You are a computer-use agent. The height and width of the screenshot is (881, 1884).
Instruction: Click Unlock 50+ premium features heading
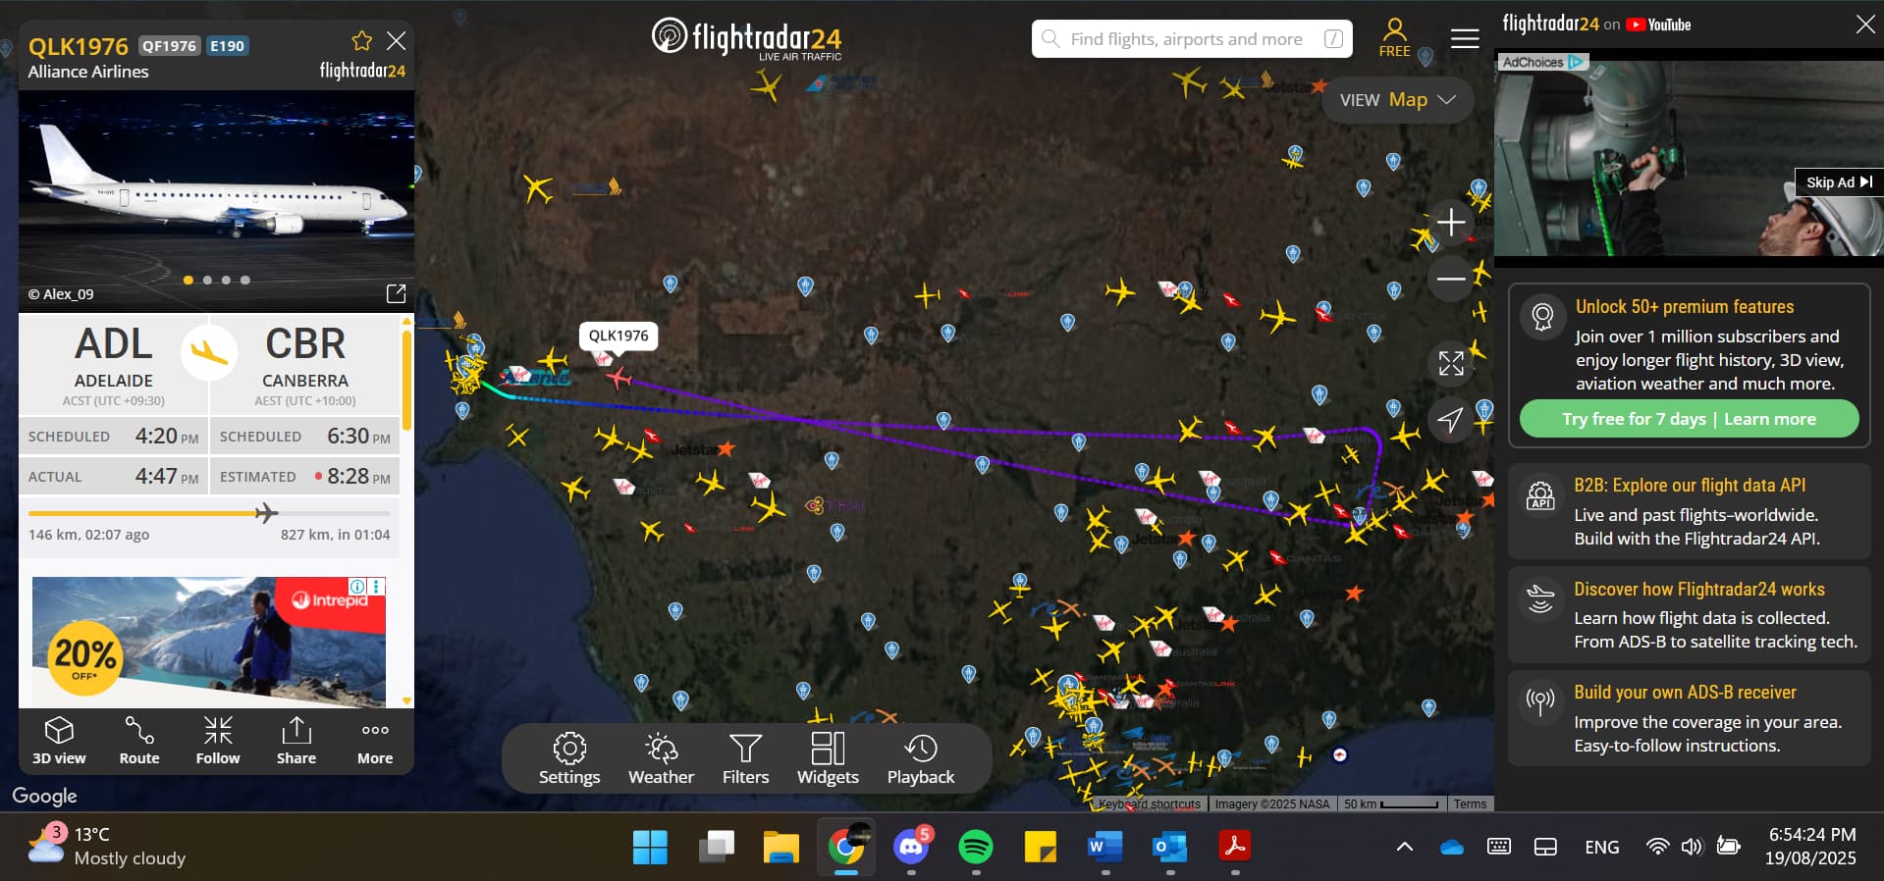point(1685,307)
